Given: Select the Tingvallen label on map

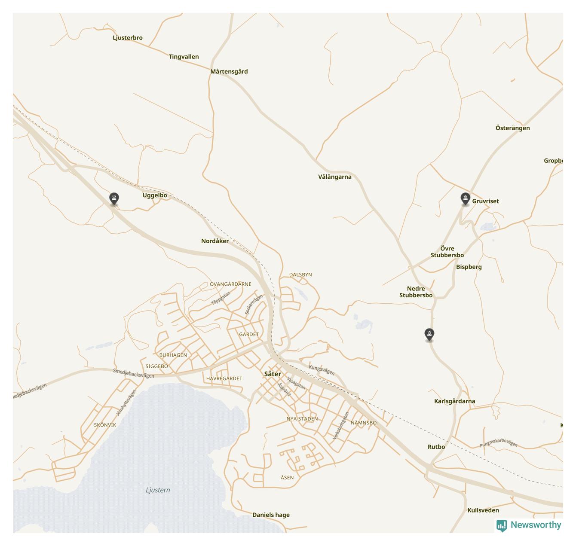Looking at the screenshot, I should coord(184,57).
